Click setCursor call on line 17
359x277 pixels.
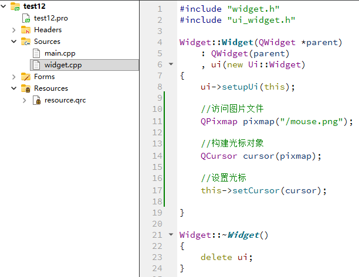click(x=256, y=191)
